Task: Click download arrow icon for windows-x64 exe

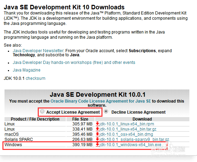Action: tap(97, 145)
